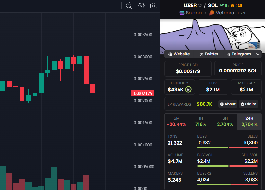Click the buys versus sells ratio bar
This screenshot has width=265, height=190.
pos(227,147)
